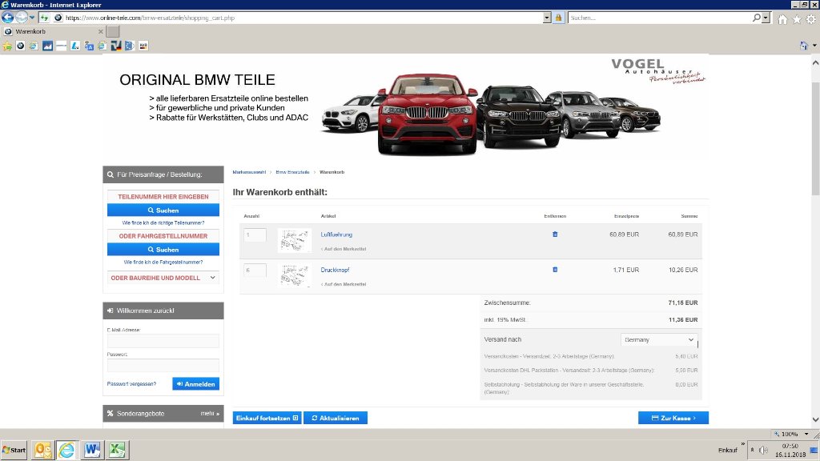Go back with the browser back arrow

8,17
